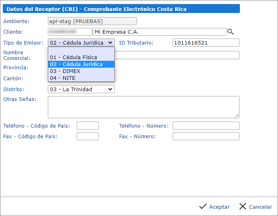Select the blank option in the list
Viewport: 278px width, 216px height.
(81, 51)
